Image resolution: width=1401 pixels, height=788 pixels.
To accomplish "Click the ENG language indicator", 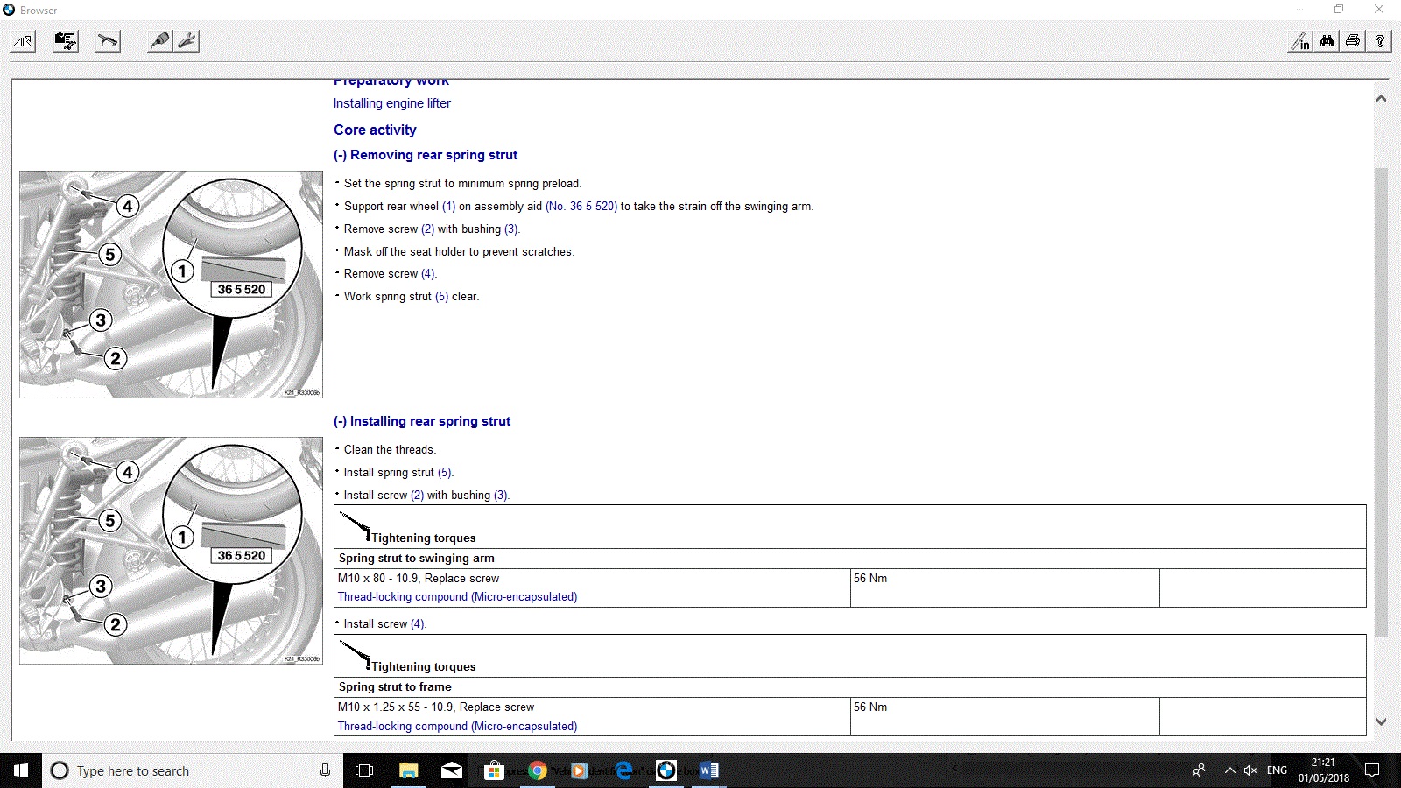I will click(x=1278, y=770).
